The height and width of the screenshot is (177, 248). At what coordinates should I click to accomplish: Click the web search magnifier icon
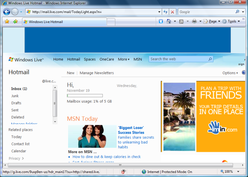210,59
